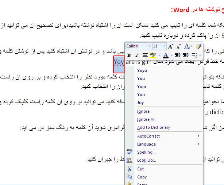Image resolution: width=224 pixels, height=185 pixels.
Task: Click the Shrink Font icon
Action: point(178,46)
